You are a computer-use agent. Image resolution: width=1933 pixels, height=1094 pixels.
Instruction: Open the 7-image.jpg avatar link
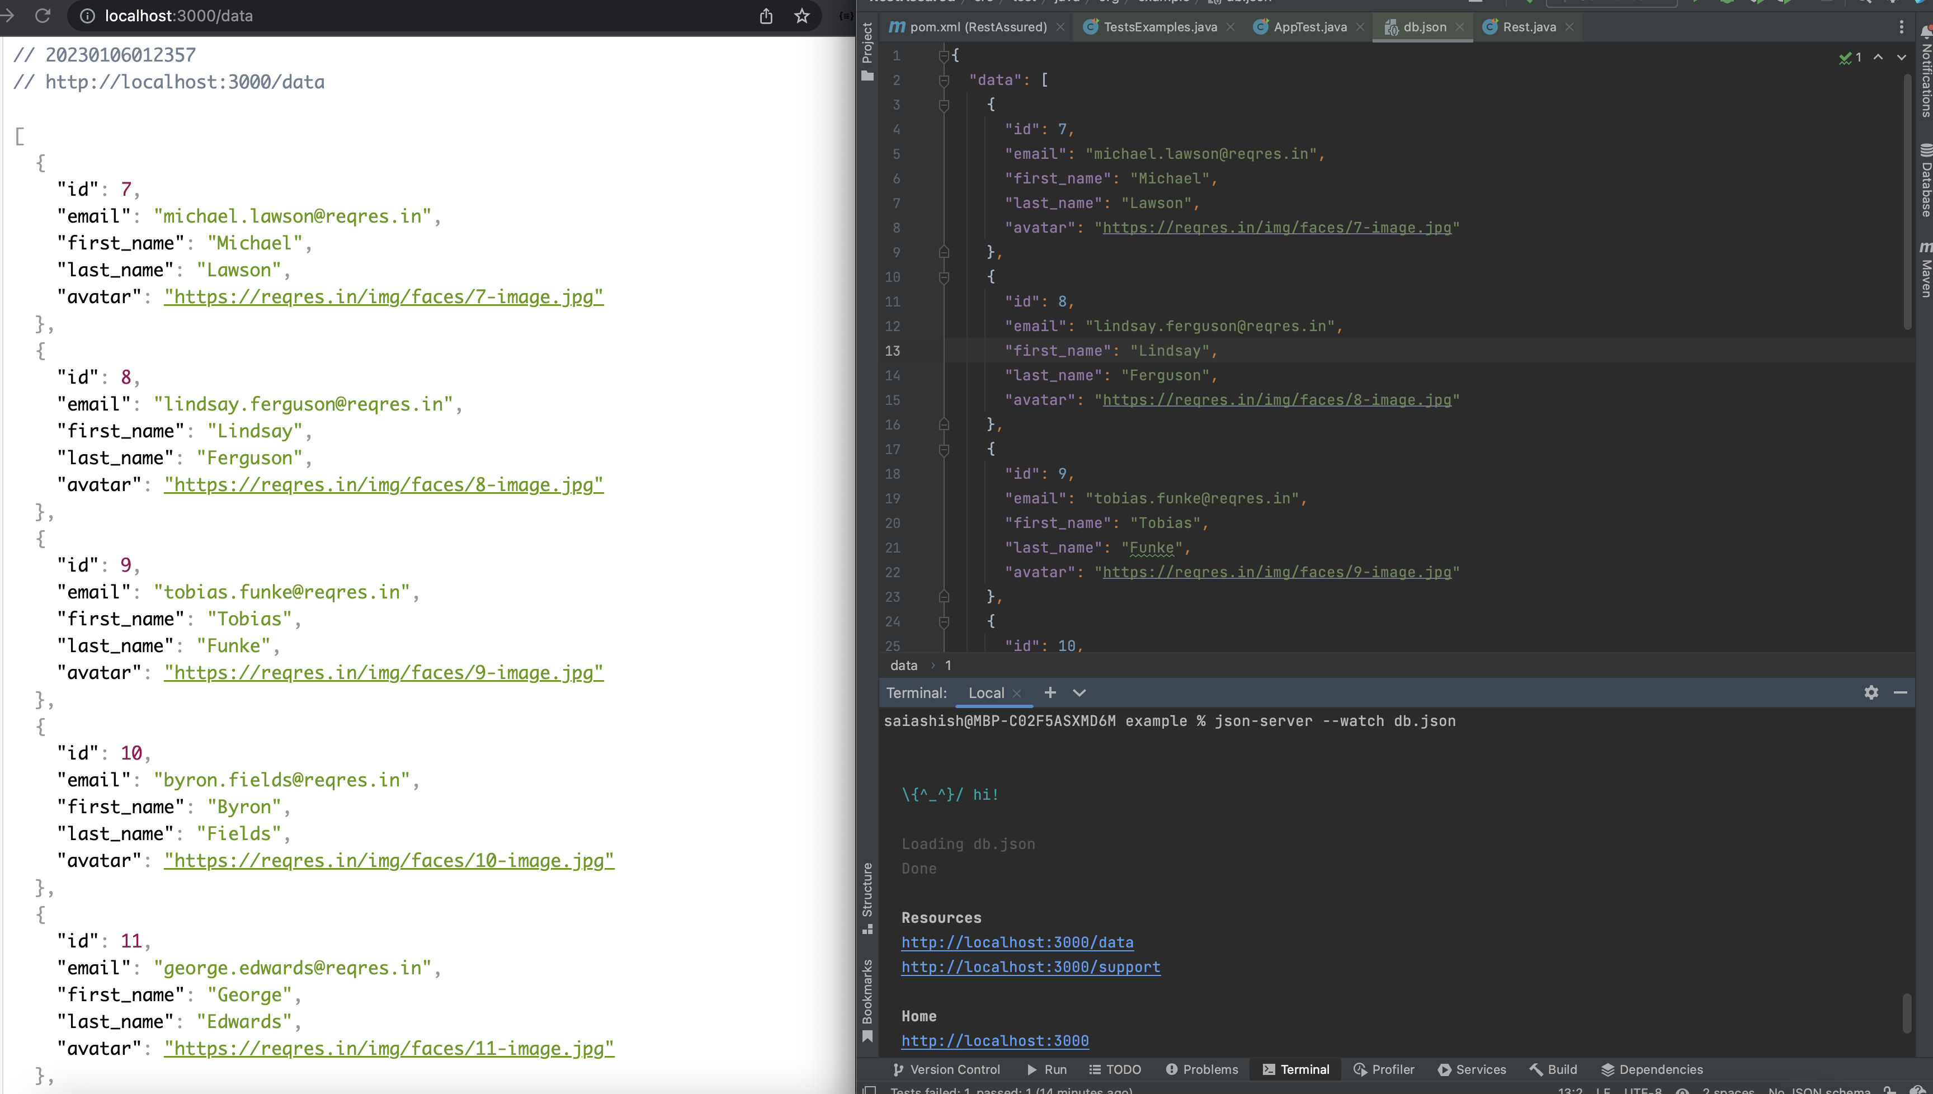pos(383,296)
